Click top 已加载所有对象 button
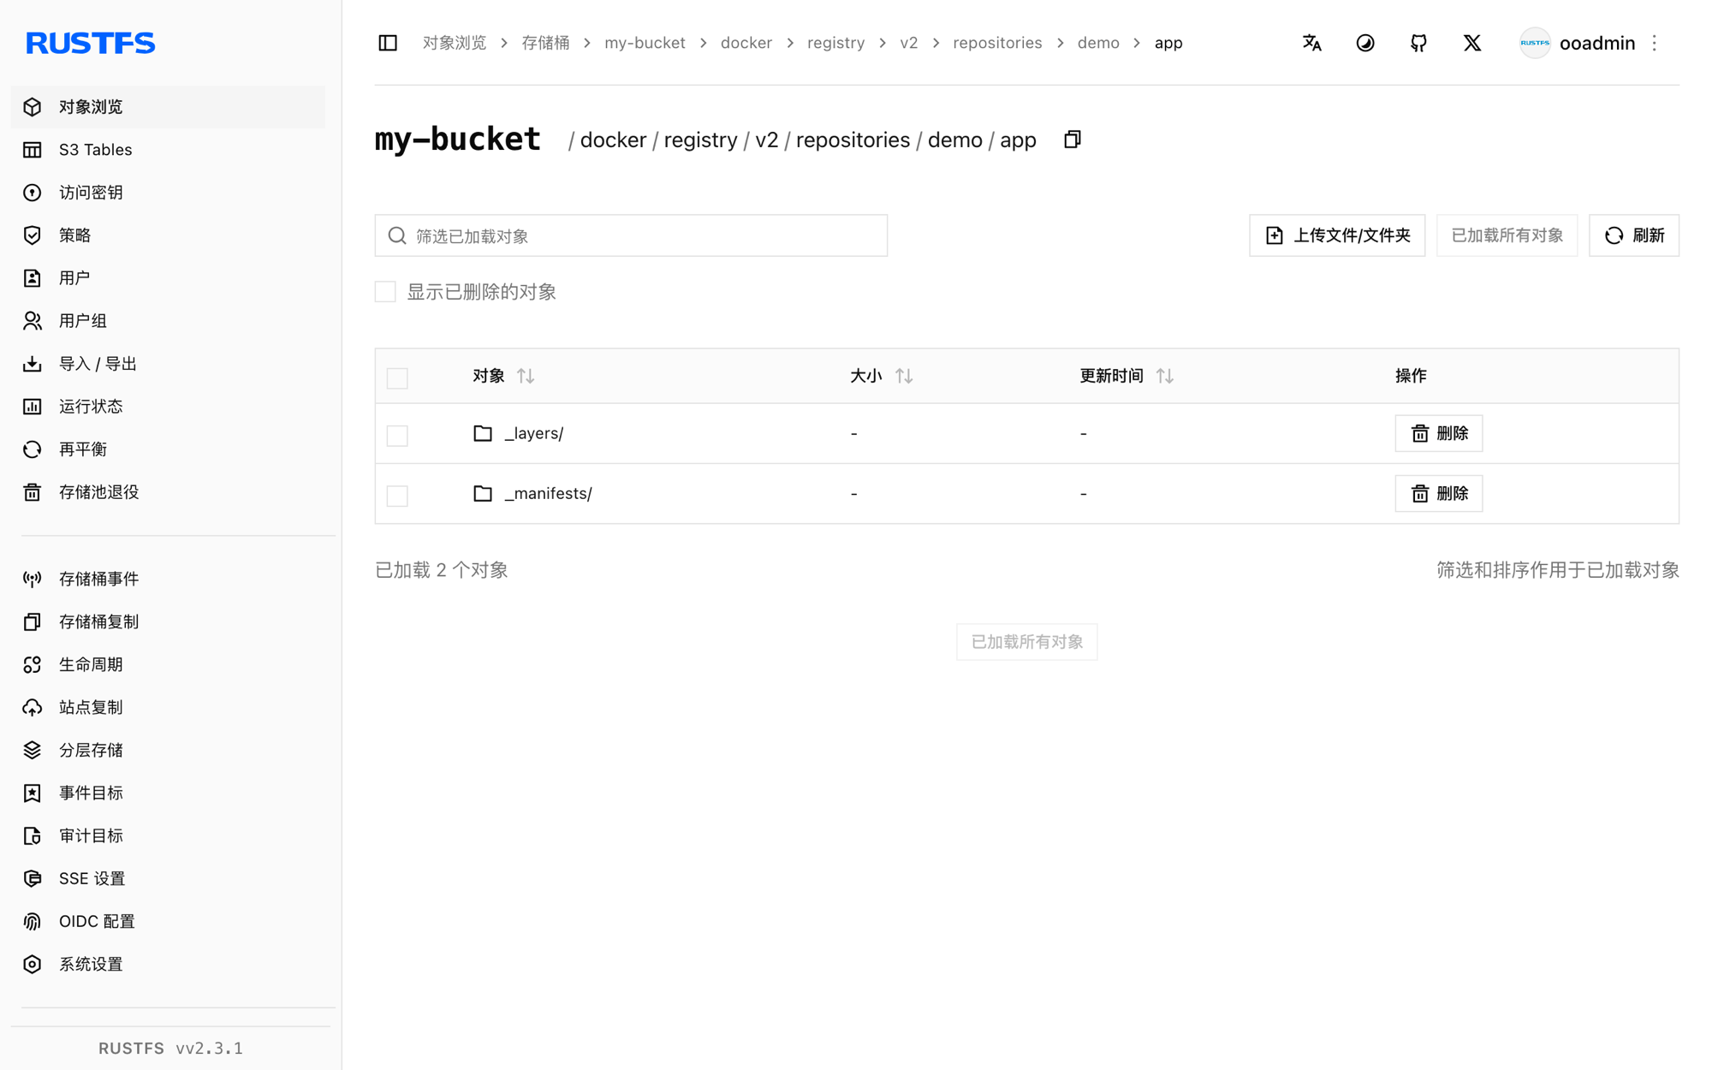 (x=1507, y=235)
